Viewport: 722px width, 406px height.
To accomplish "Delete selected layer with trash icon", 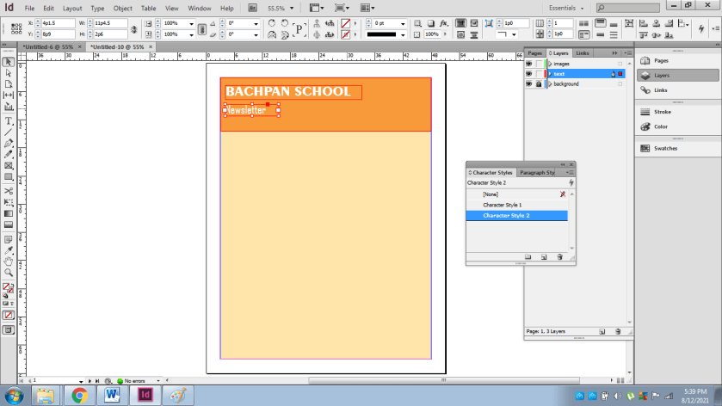I will point(619,330).
